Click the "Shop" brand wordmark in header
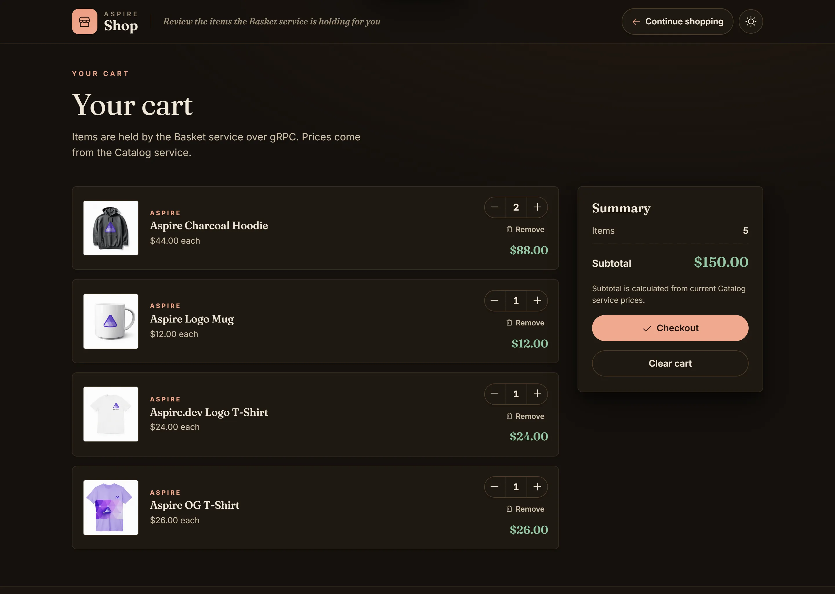835x594 pixels. tap(121, 26)
